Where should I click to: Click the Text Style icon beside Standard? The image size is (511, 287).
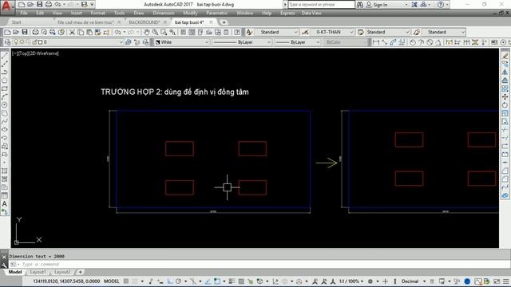(249, 32)
